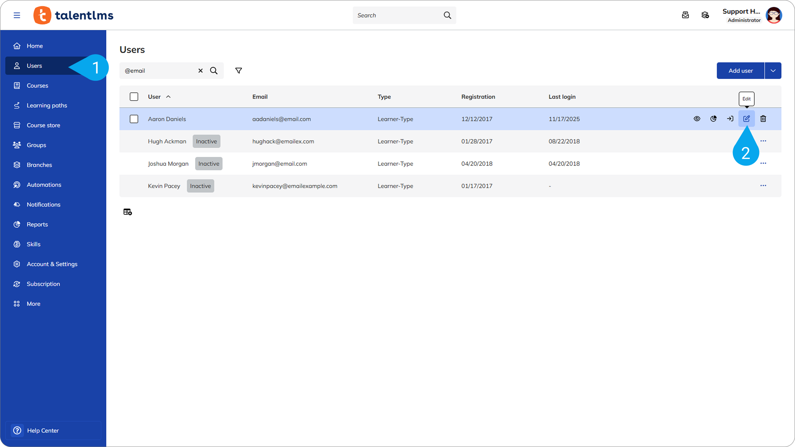Open the Help Center link
This screenshot has height=447, width=795.
(x=43, y=430)
